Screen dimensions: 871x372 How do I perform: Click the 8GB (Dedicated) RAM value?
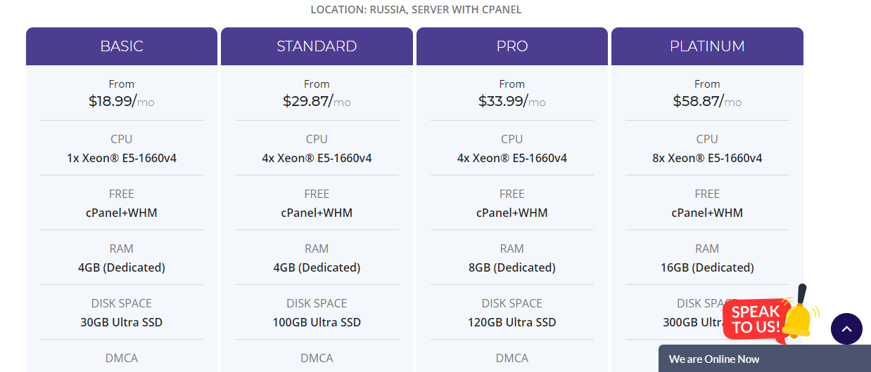pyautogui.click(x=512, y=267)
